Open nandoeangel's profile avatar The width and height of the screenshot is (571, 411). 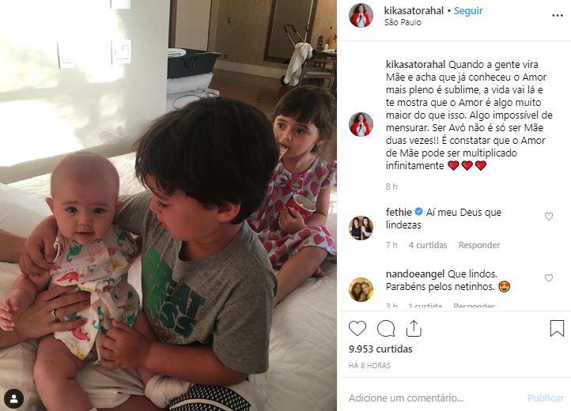(x=361, y=289)
